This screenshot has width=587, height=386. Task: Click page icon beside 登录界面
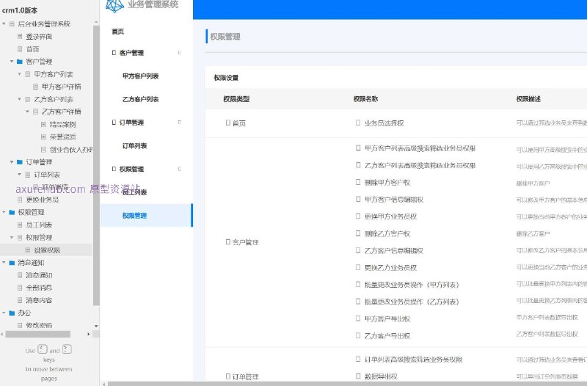pyautogui.click(x=21, y=36)
